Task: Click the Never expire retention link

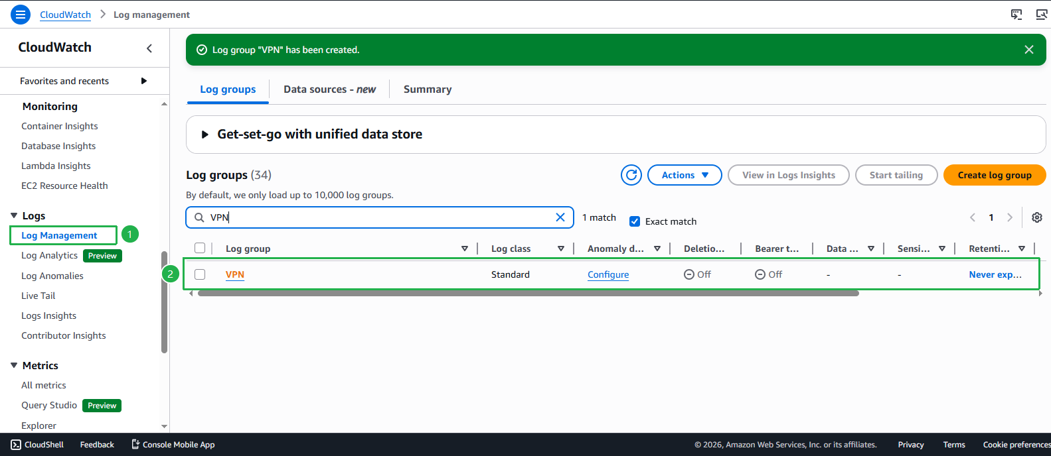Action: pyautogui.click(x=995, y=274)
